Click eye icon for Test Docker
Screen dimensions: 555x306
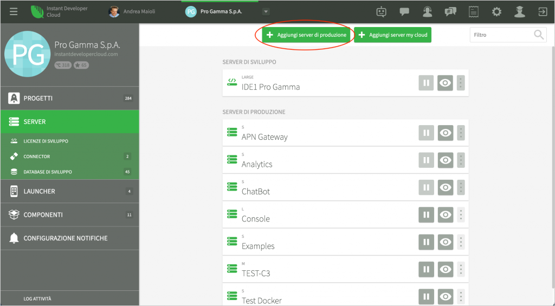[446, 296]
